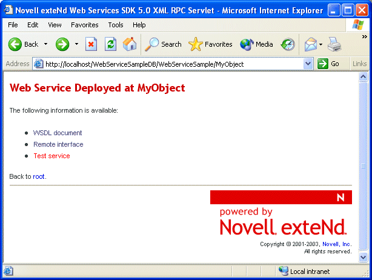Open the Forward history dropdown arrow
This screenshot has width=372, height=280.
click(76, 44)
